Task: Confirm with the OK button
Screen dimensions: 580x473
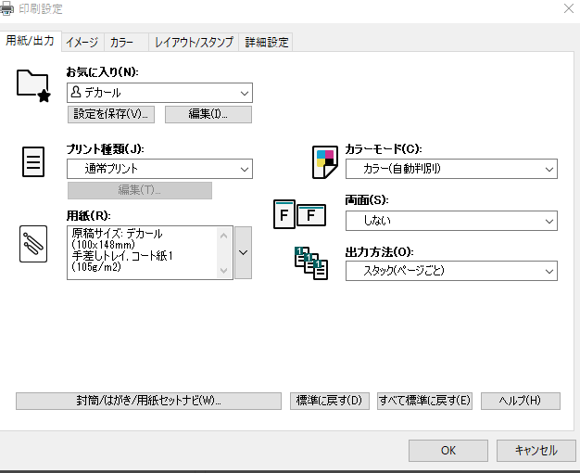Action: click(x=448, y=451)
